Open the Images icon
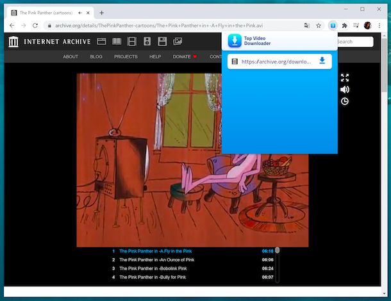 coord(178,42)
